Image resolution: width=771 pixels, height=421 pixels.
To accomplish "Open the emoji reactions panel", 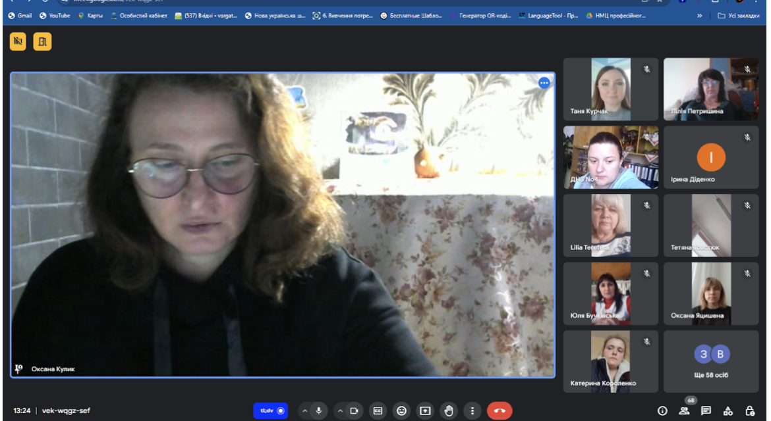I will point(402,410).
